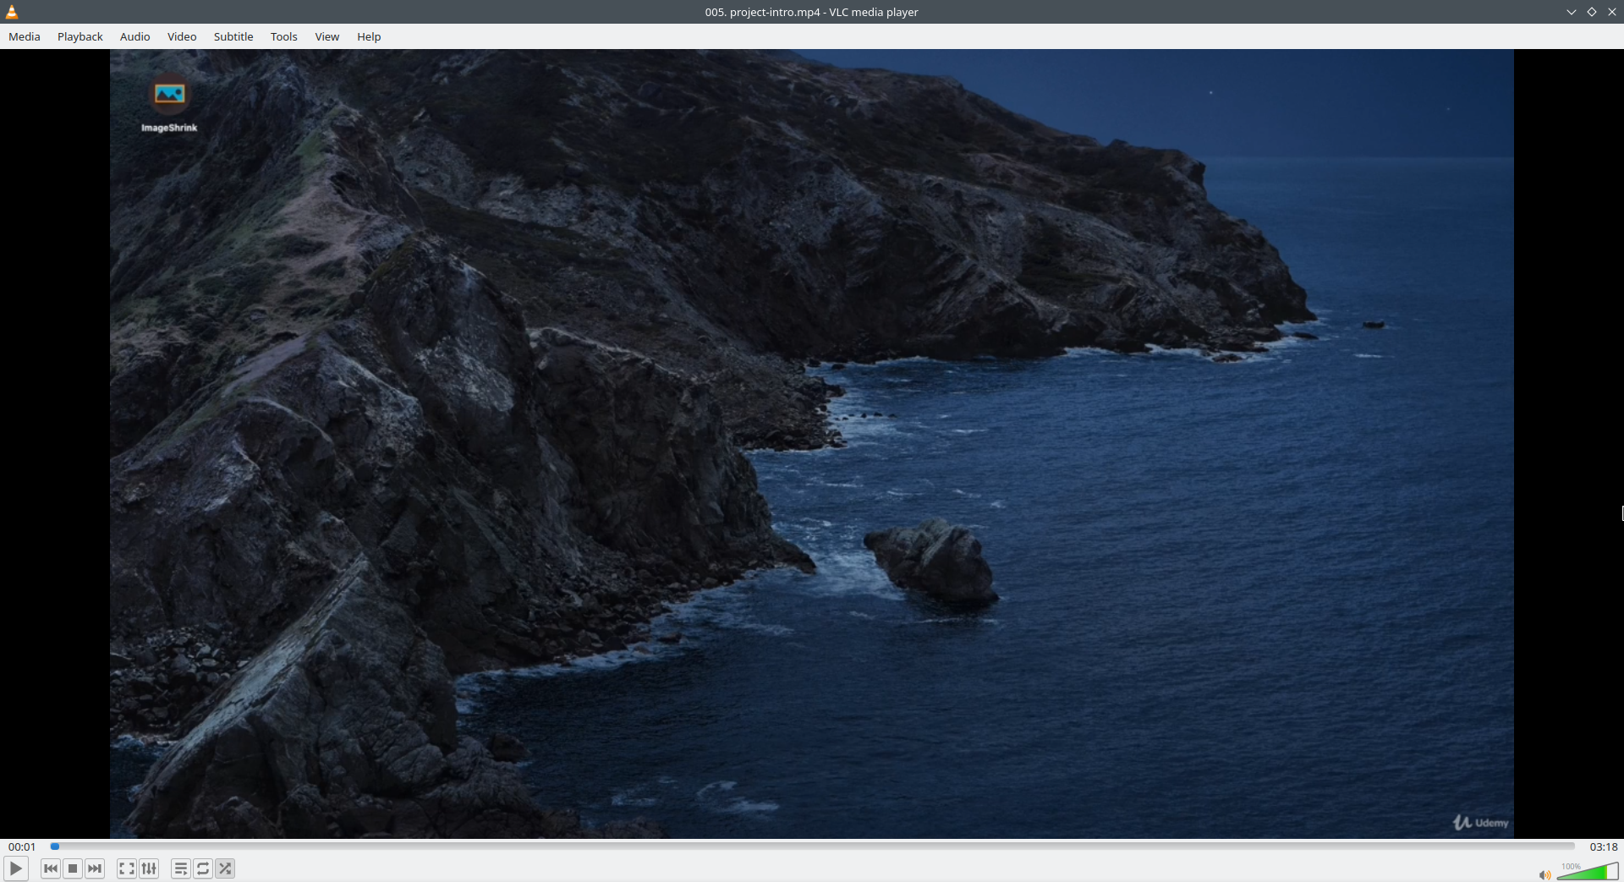Screen dimensions: 1624x882
Task: Open the Video menu
Action: [182, 36]
